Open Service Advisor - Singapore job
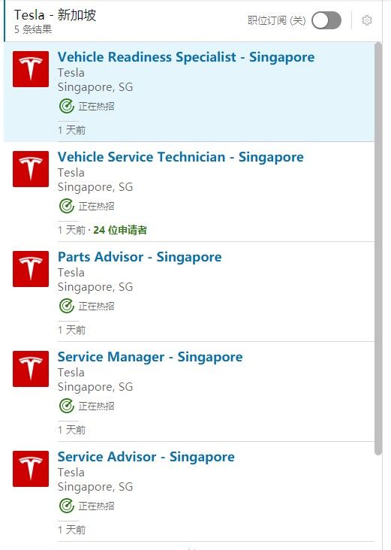This screenshot has width=391, height=550. [x=146, y=457]
